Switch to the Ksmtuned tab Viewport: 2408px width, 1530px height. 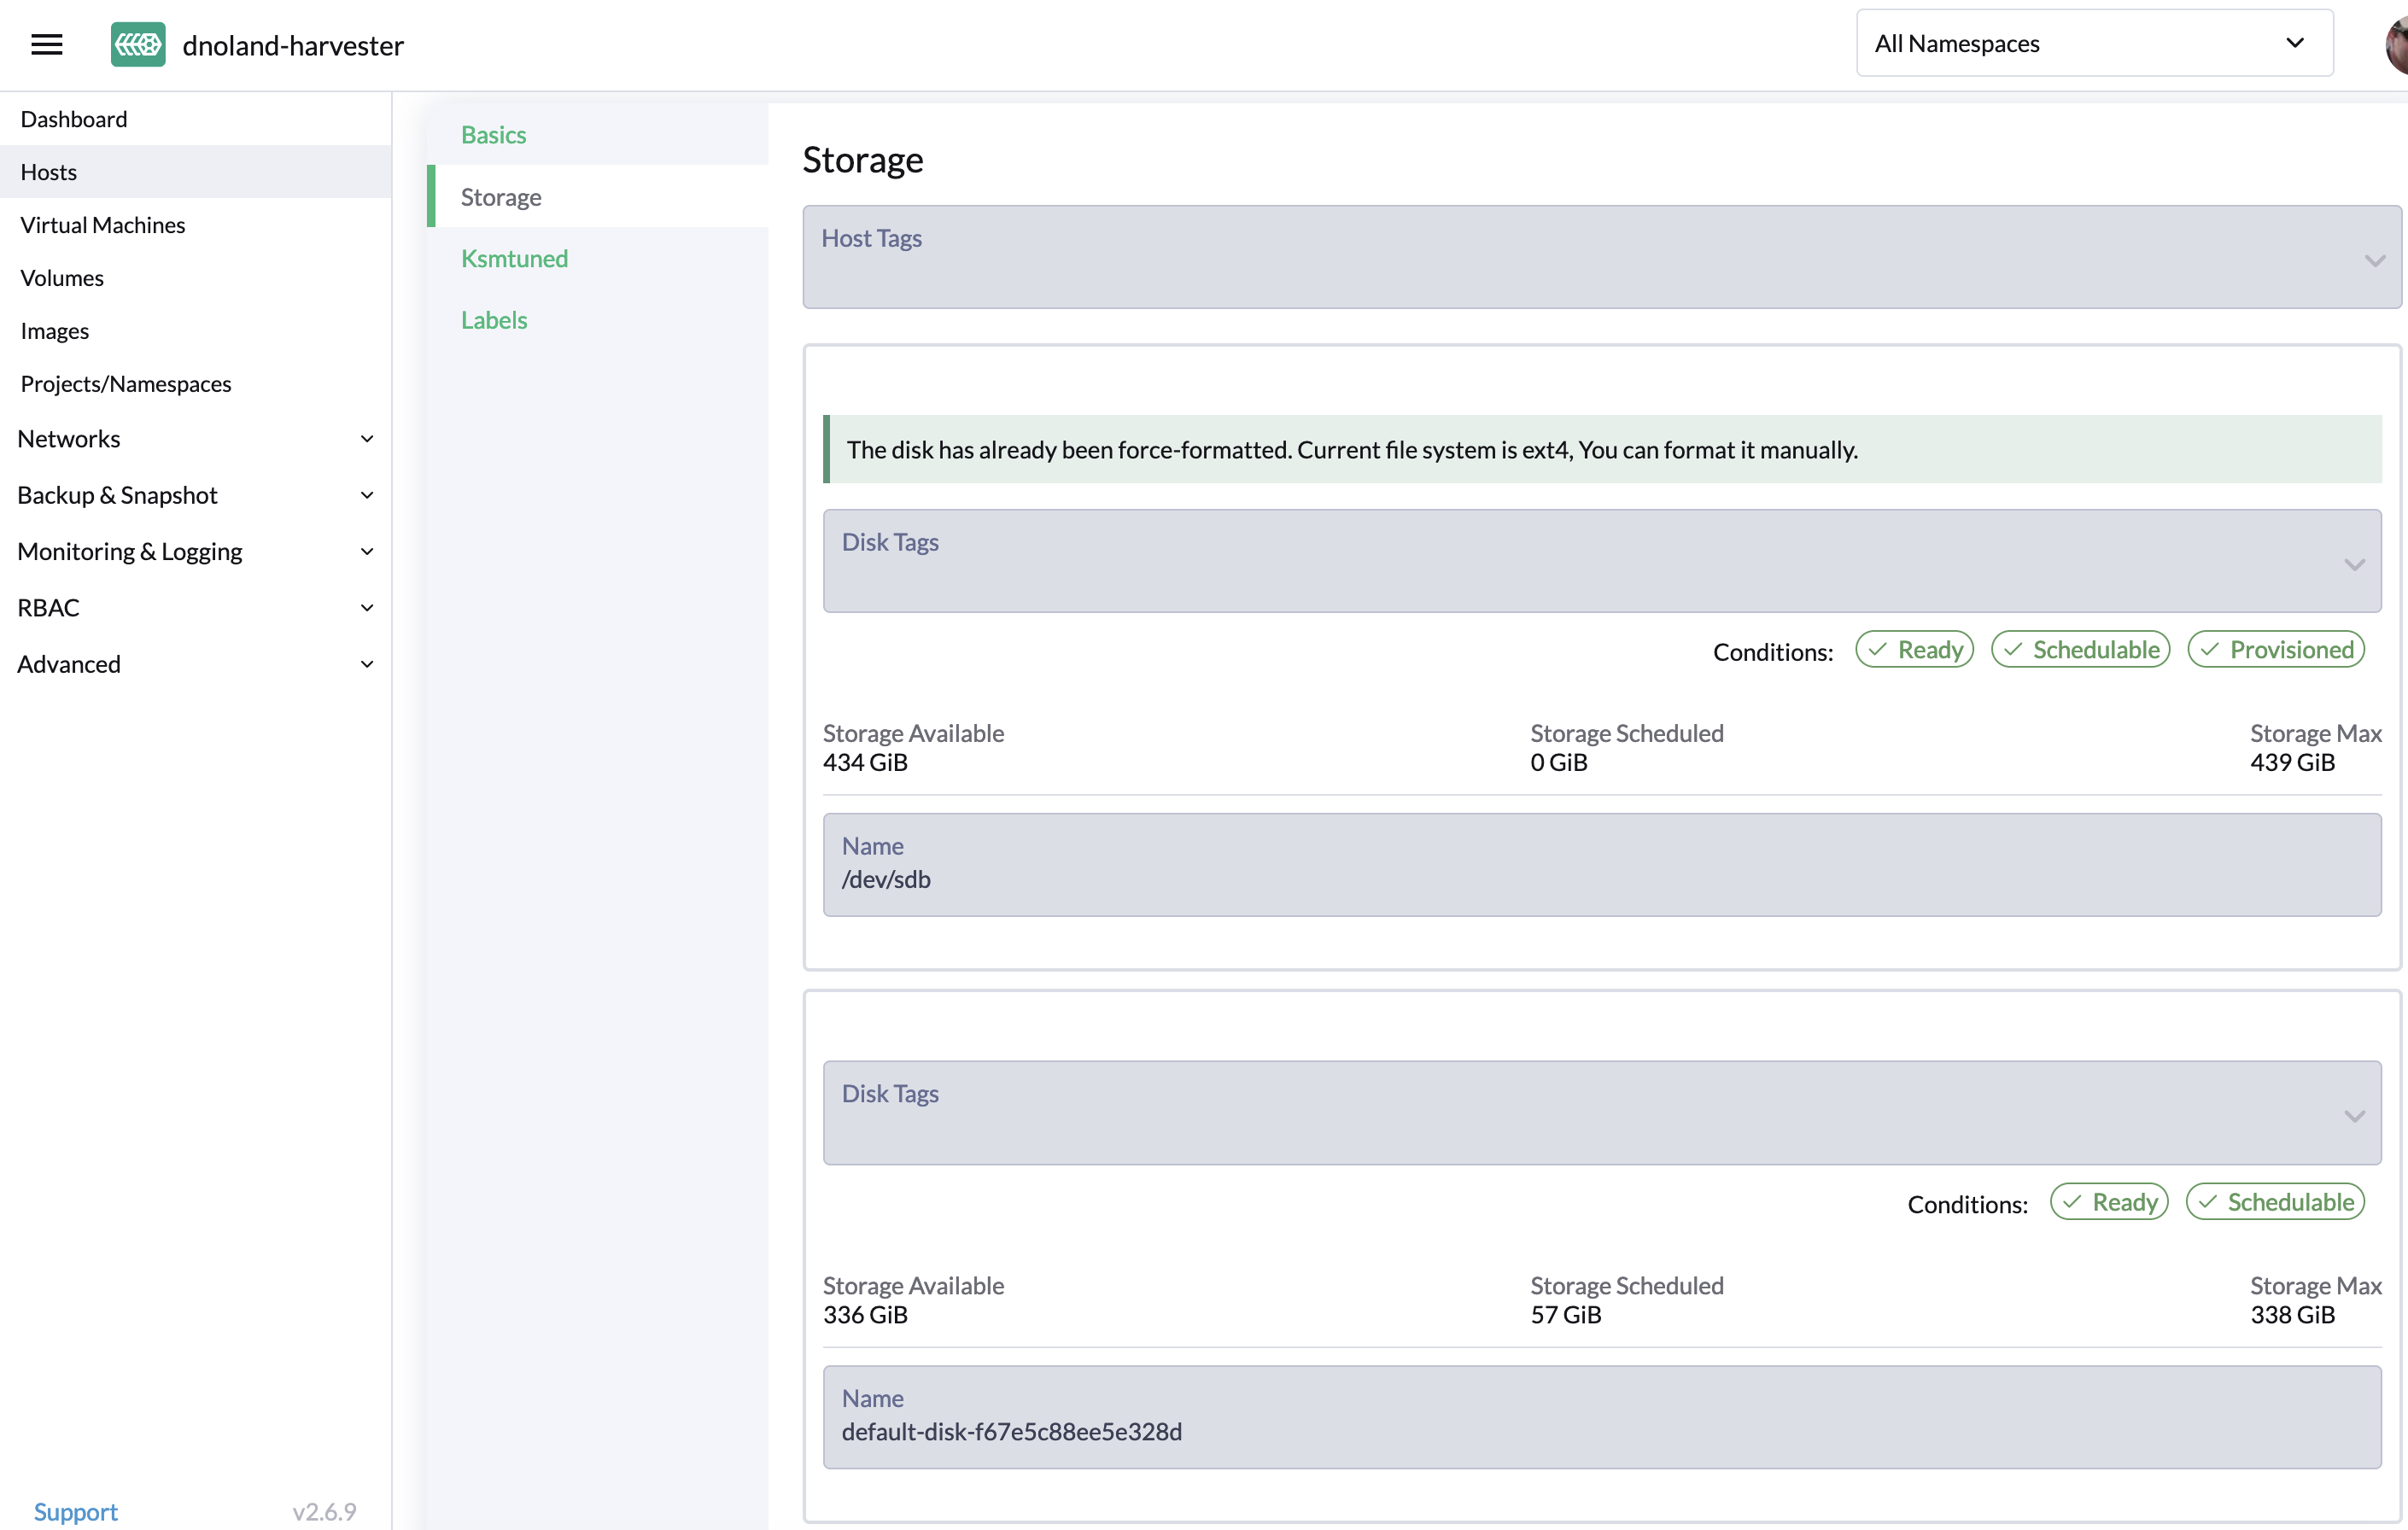tap(514, 259)
